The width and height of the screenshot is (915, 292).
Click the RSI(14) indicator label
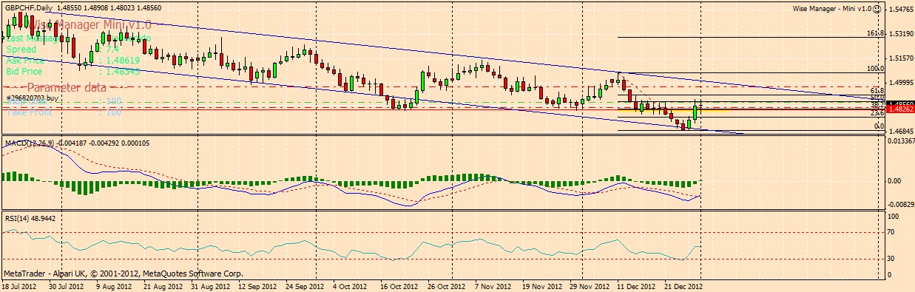18,219
